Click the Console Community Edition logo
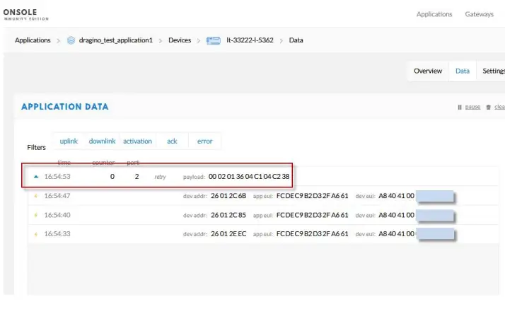505x314 pixels. pyautogui.click(x=25, y=14)
